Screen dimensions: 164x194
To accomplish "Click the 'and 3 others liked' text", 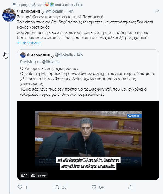I will (69, 5).
